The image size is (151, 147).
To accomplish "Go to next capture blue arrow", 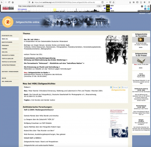I will coord(111,8).
